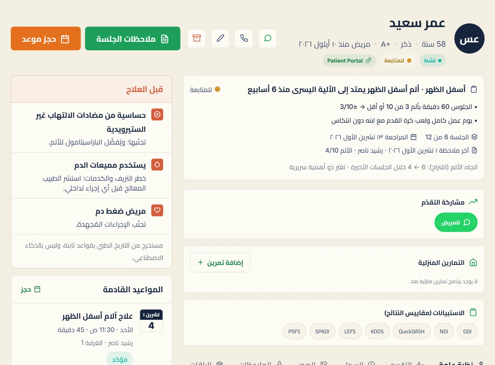Viewport: 495px width, 365px height.
Task: Click the heart icon for مريض ضغط دم
Action: pyautogui.click(x=157, y=211)
